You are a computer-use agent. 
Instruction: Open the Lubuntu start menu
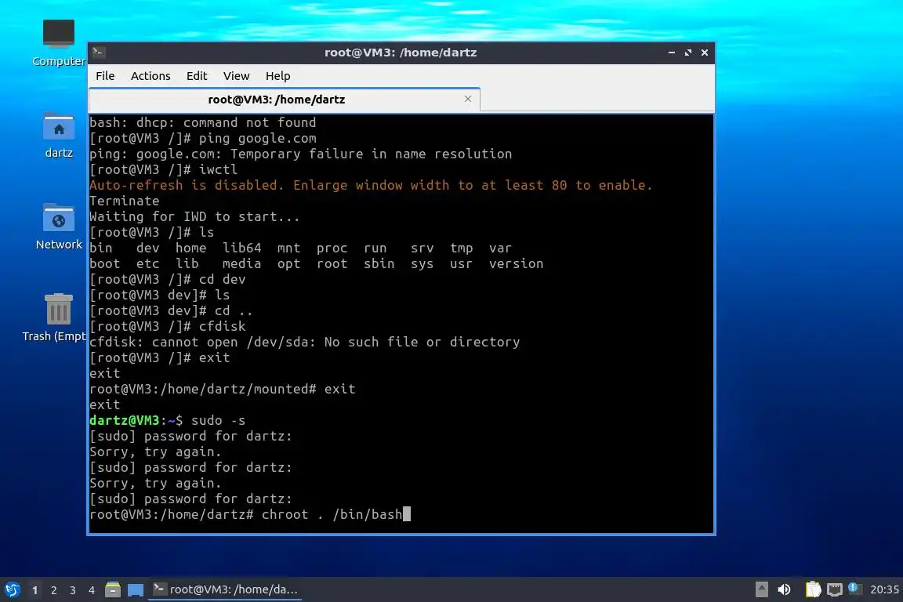12,590
